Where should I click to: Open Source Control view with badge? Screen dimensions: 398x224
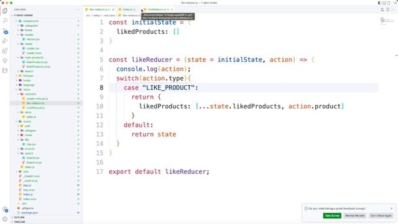coord(5,31)
